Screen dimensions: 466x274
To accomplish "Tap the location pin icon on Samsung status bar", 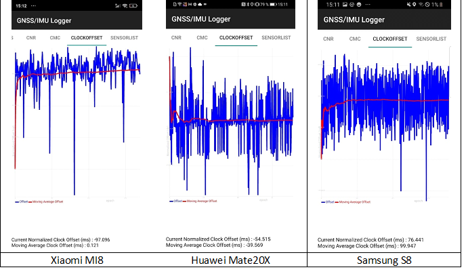I will (415, 5).
